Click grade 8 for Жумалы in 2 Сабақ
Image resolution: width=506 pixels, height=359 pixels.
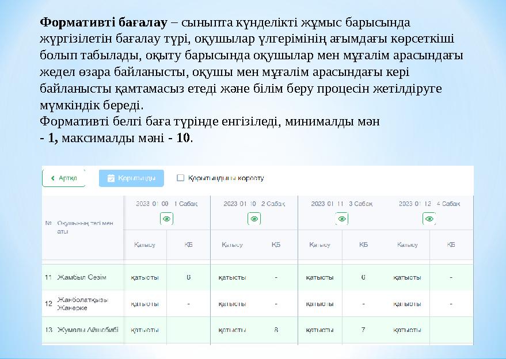pyautogui.click(x=275, y=331)
